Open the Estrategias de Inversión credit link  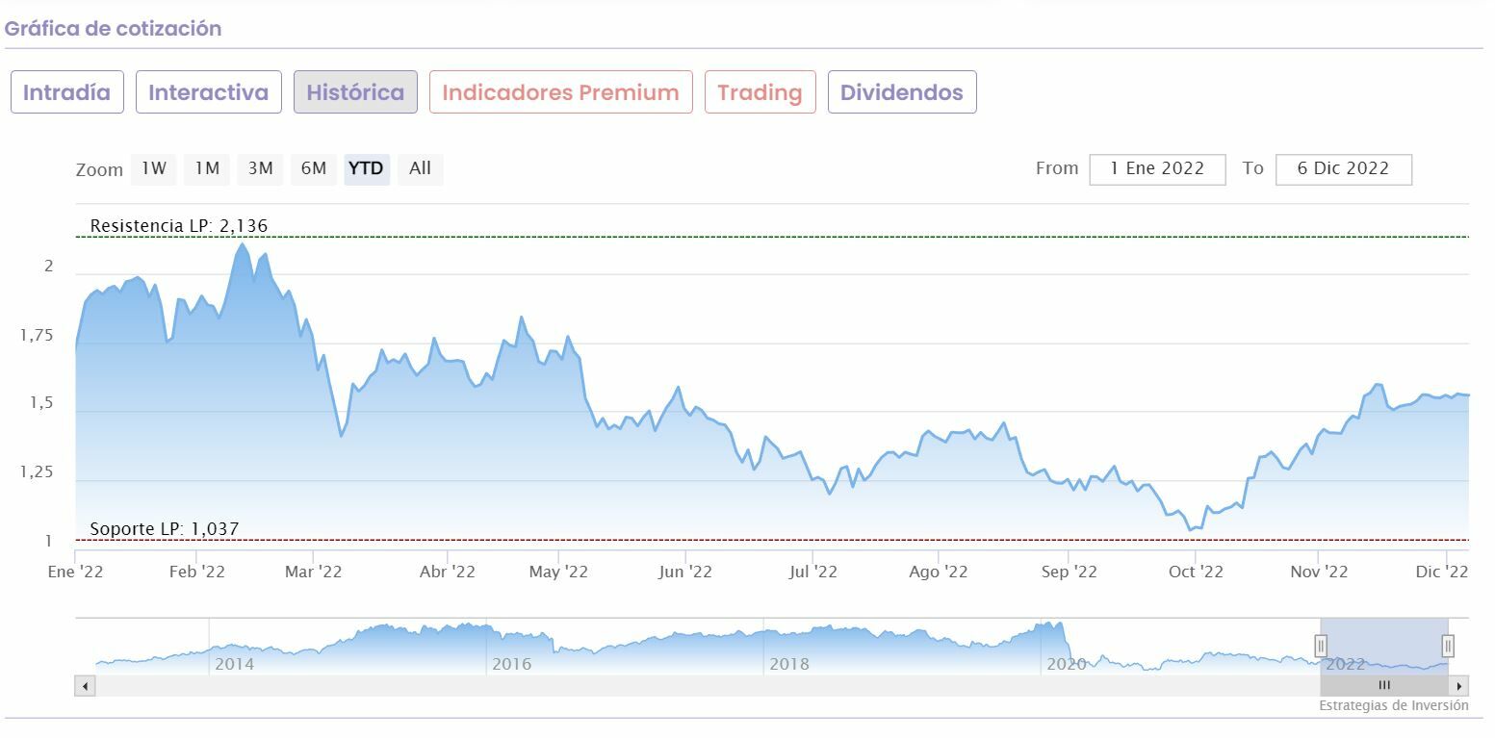tap(1393, 706)
